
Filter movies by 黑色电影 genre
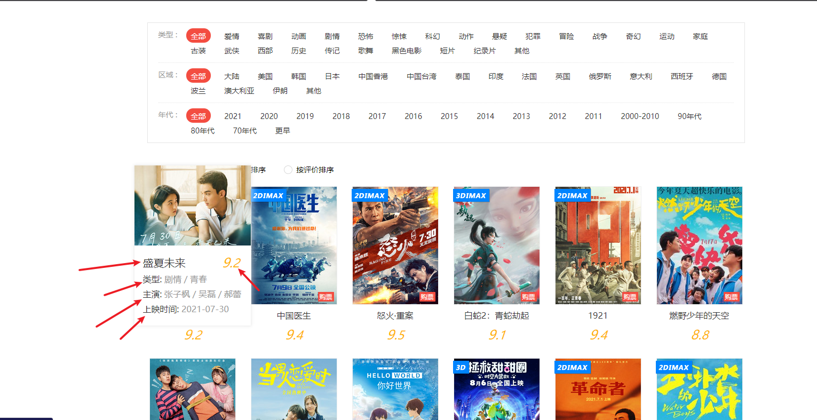point(407,51)
